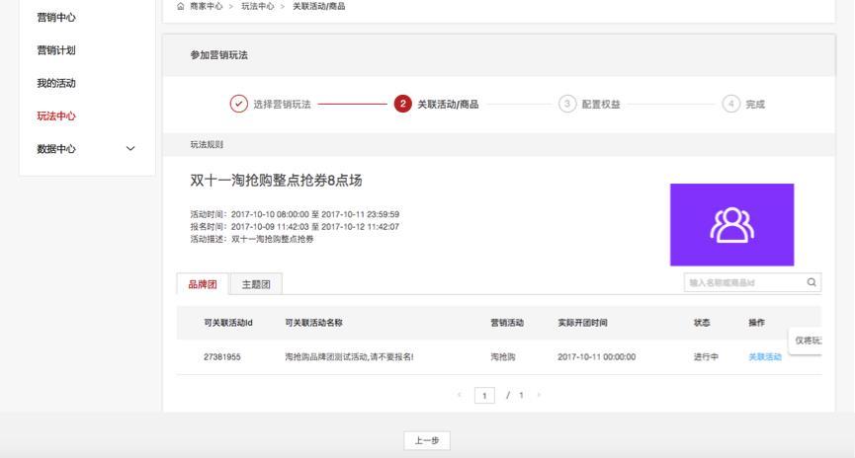Click the 关联活动 link in table row
The height and width of the screenshot is (458, 855).
point(764,356)
